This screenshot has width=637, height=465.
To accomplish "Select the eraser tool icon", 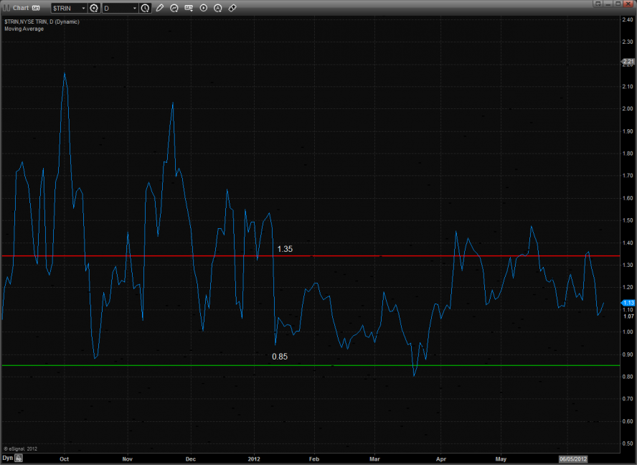I will tap(232, 8).
